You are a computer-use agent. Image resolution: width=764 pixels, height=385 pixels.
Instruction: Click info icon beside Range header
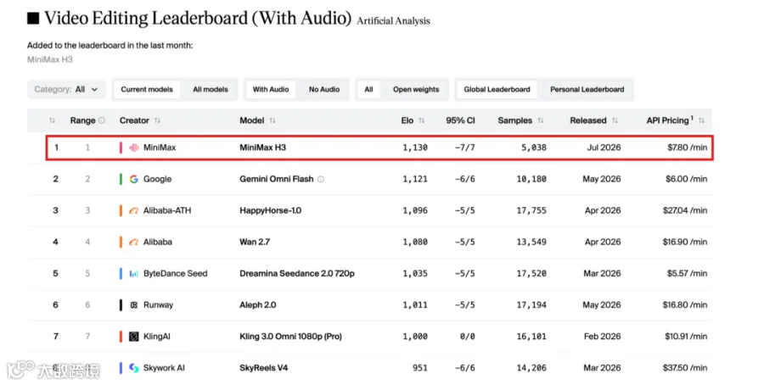click(x=101, y=120)
